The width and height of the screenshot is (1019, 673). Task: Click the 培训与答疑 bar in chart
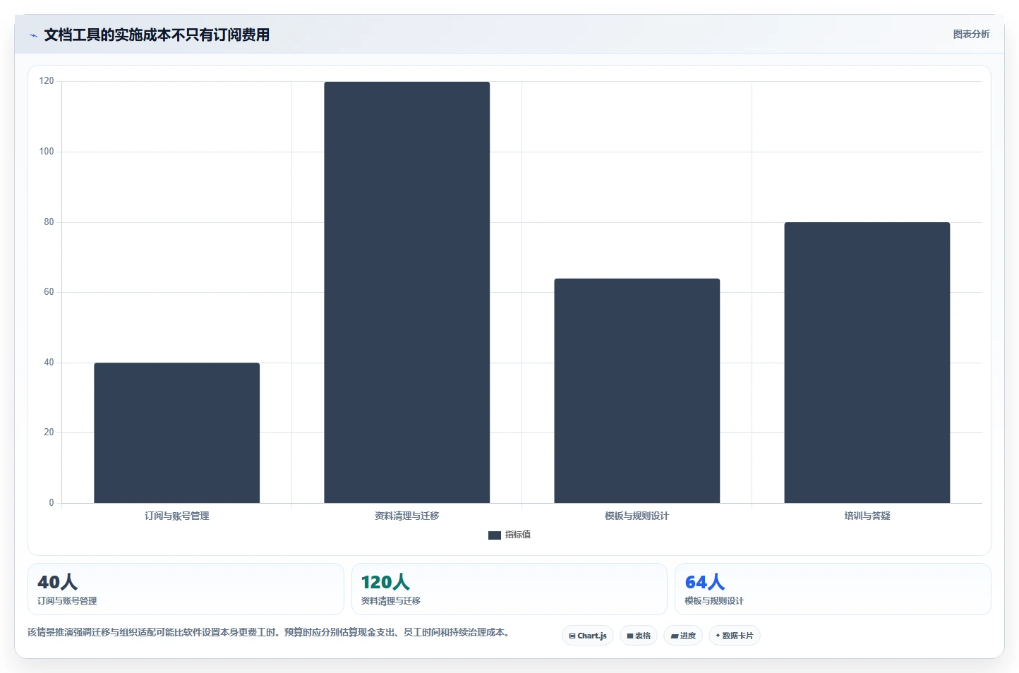pyautogui.click(x=867, y=363)
